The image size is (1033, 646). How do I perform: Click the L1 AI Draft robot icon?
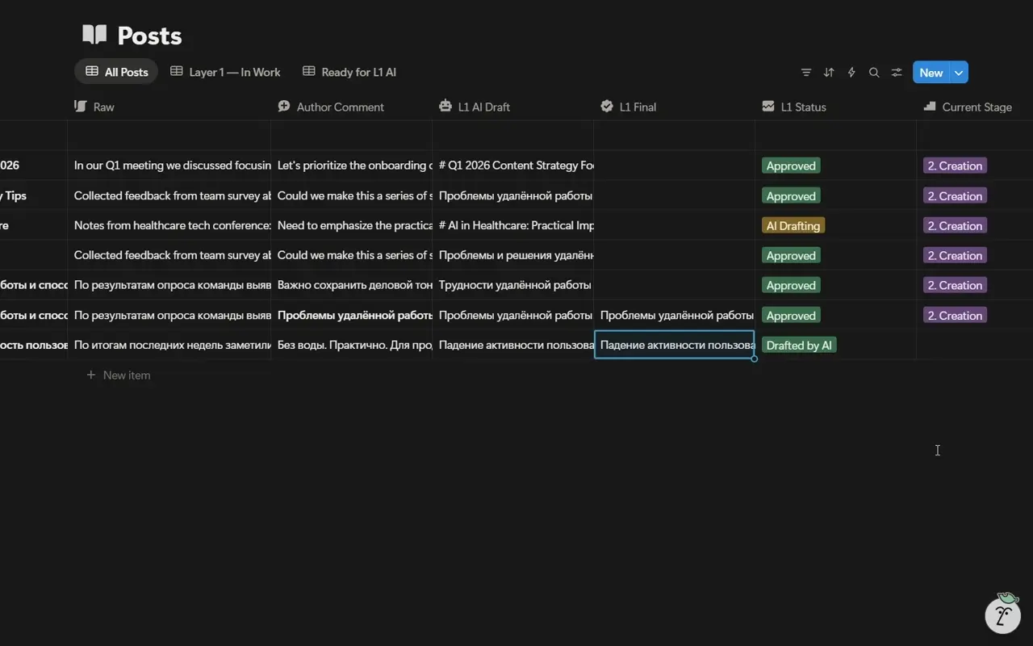click(x=445, y=107)
